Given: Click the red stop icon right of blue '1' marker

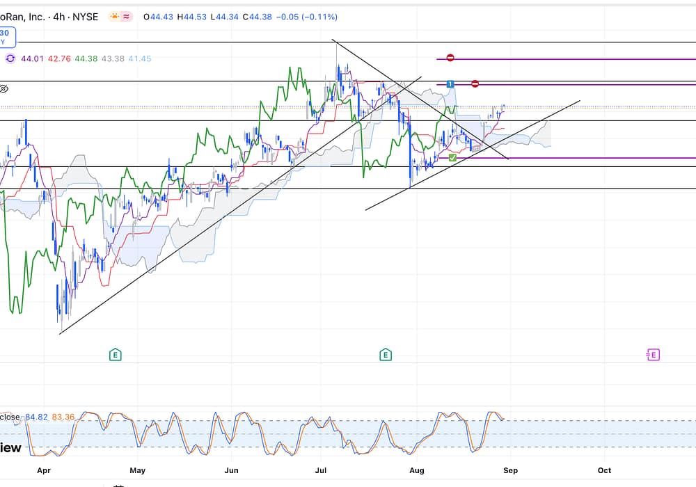Looking at the screenshot, I should [475, 84].
